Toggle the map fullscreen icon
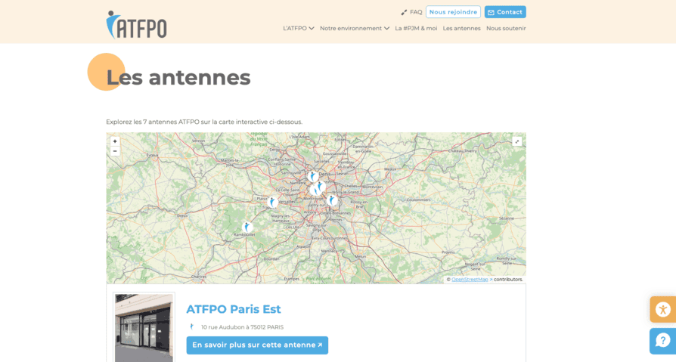676x362 pixels. [x=517, y=141]
